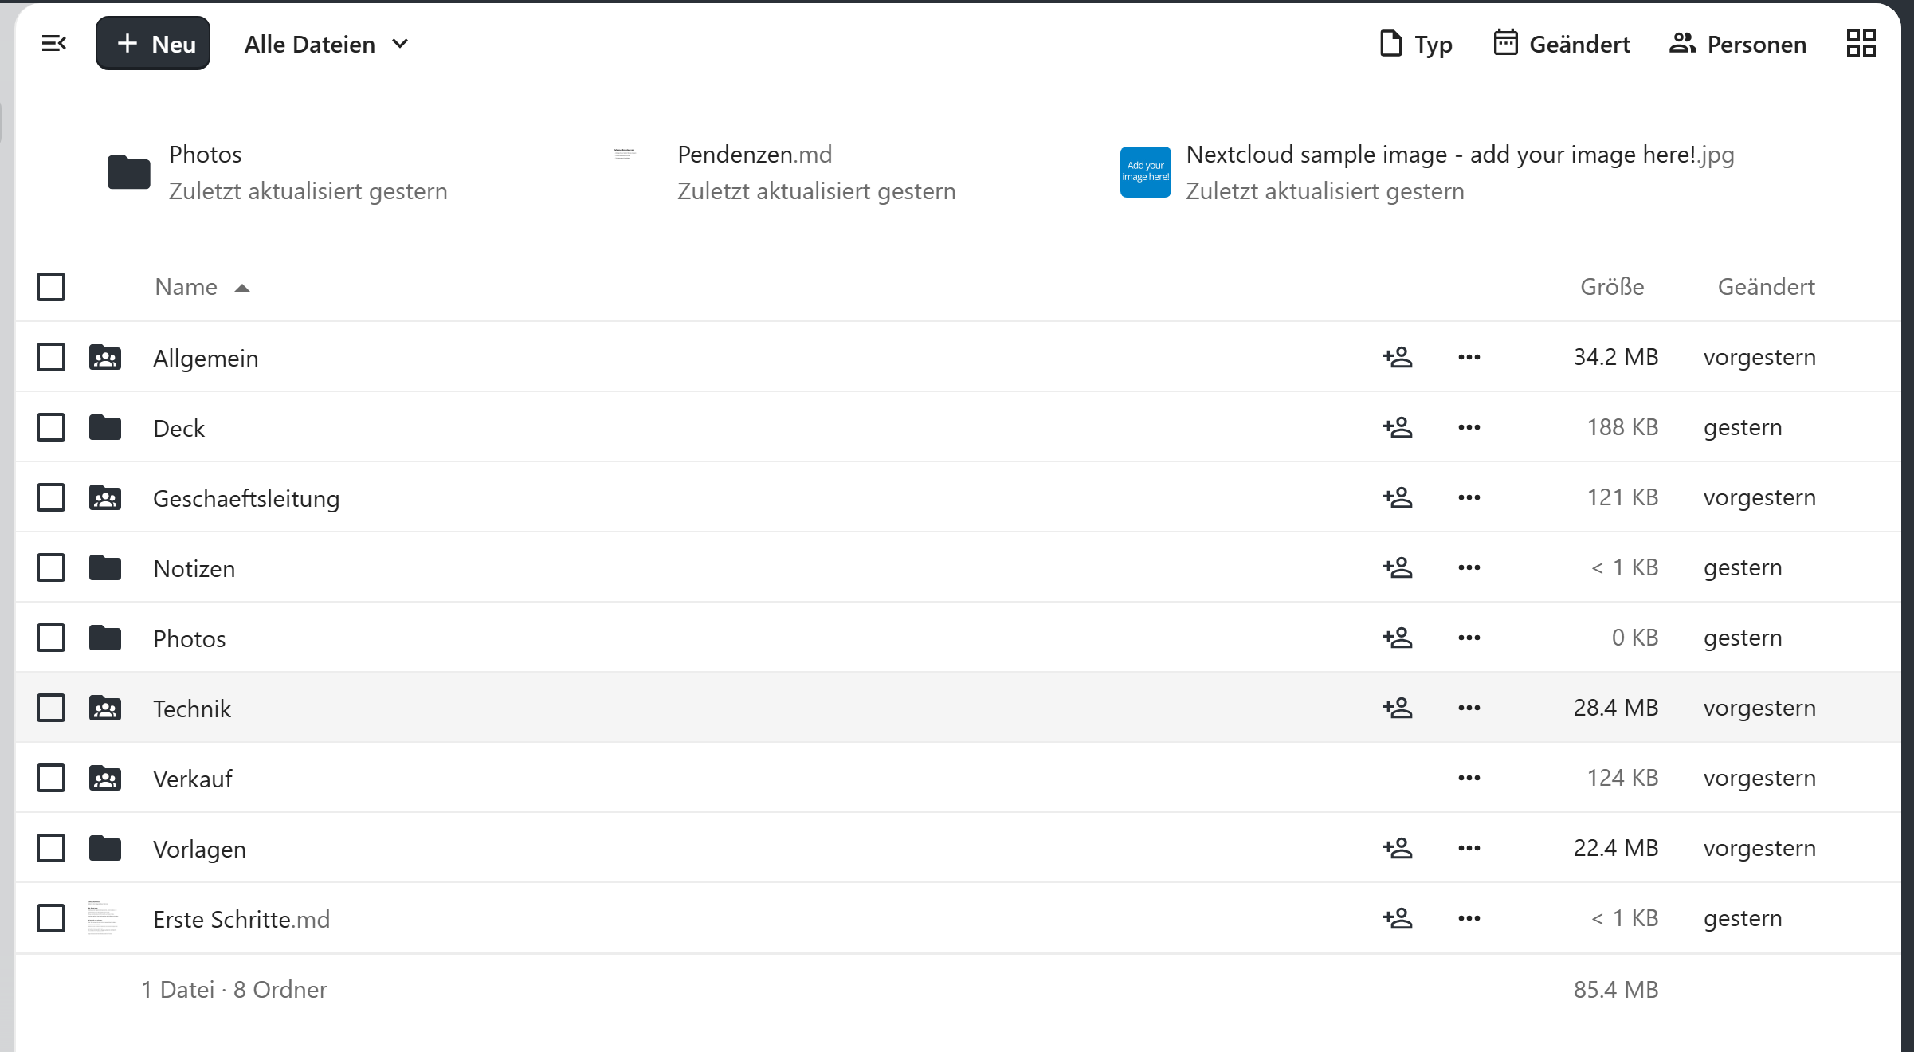Open actions menu for Vorlagen
This screenshot has height=1052, width=1914.
coord(1469,848)
